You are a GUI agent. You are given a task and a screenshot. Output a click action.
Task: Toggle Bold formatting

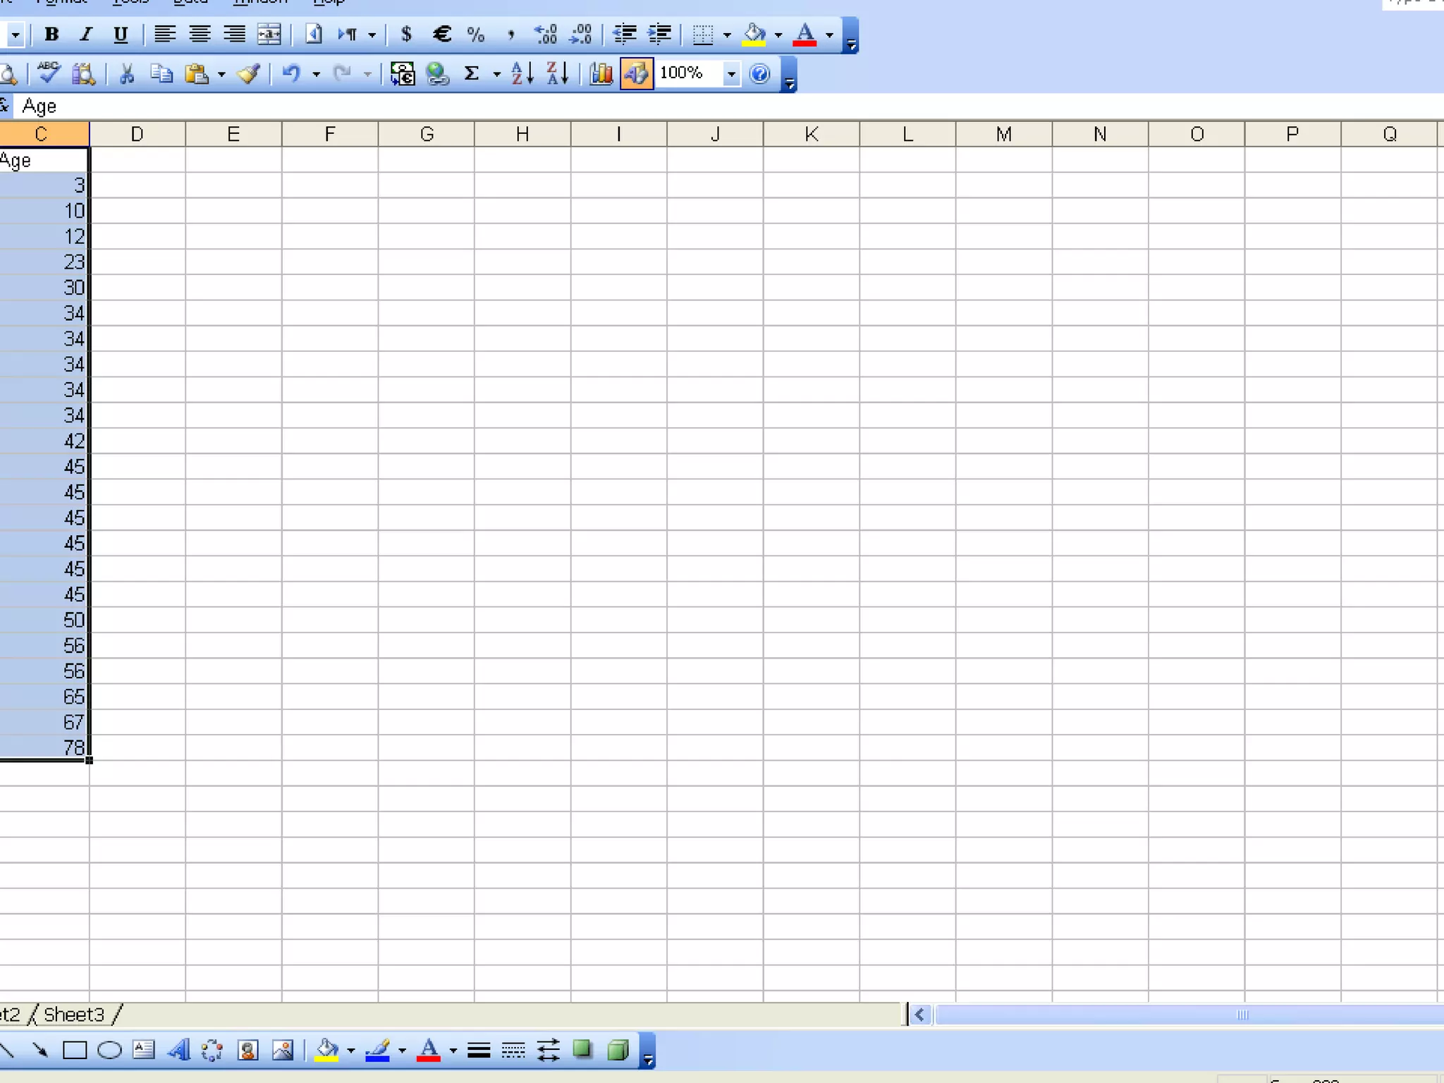point(51,34)
